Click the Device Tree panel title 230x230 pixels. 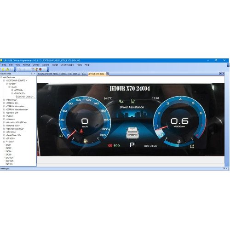point(6,74)
